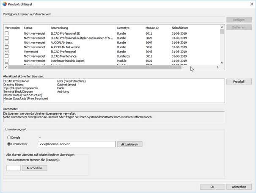Check the ELCAD Professional SE license box
The width and height of the screenshot is (256, 193).
click(6, 33)
